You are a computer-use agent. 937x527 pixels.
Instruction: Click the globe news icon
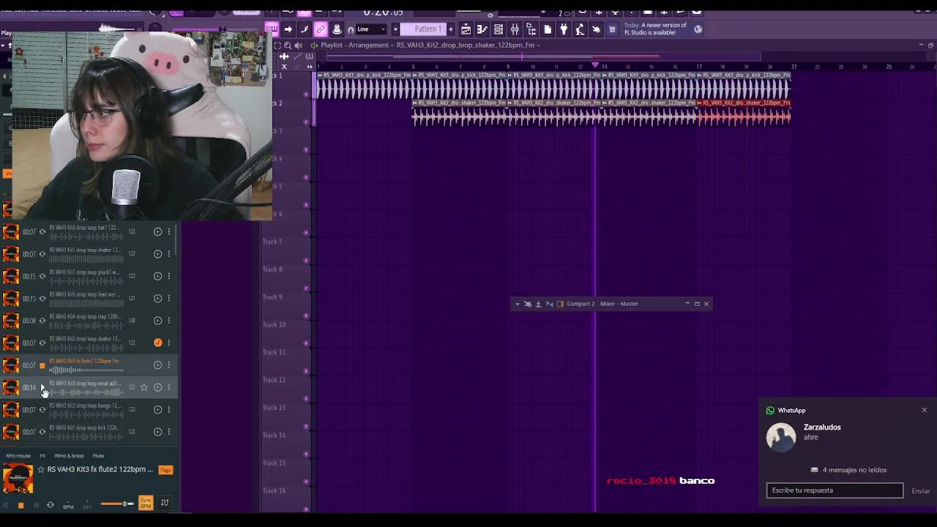(x=698, y=29)
